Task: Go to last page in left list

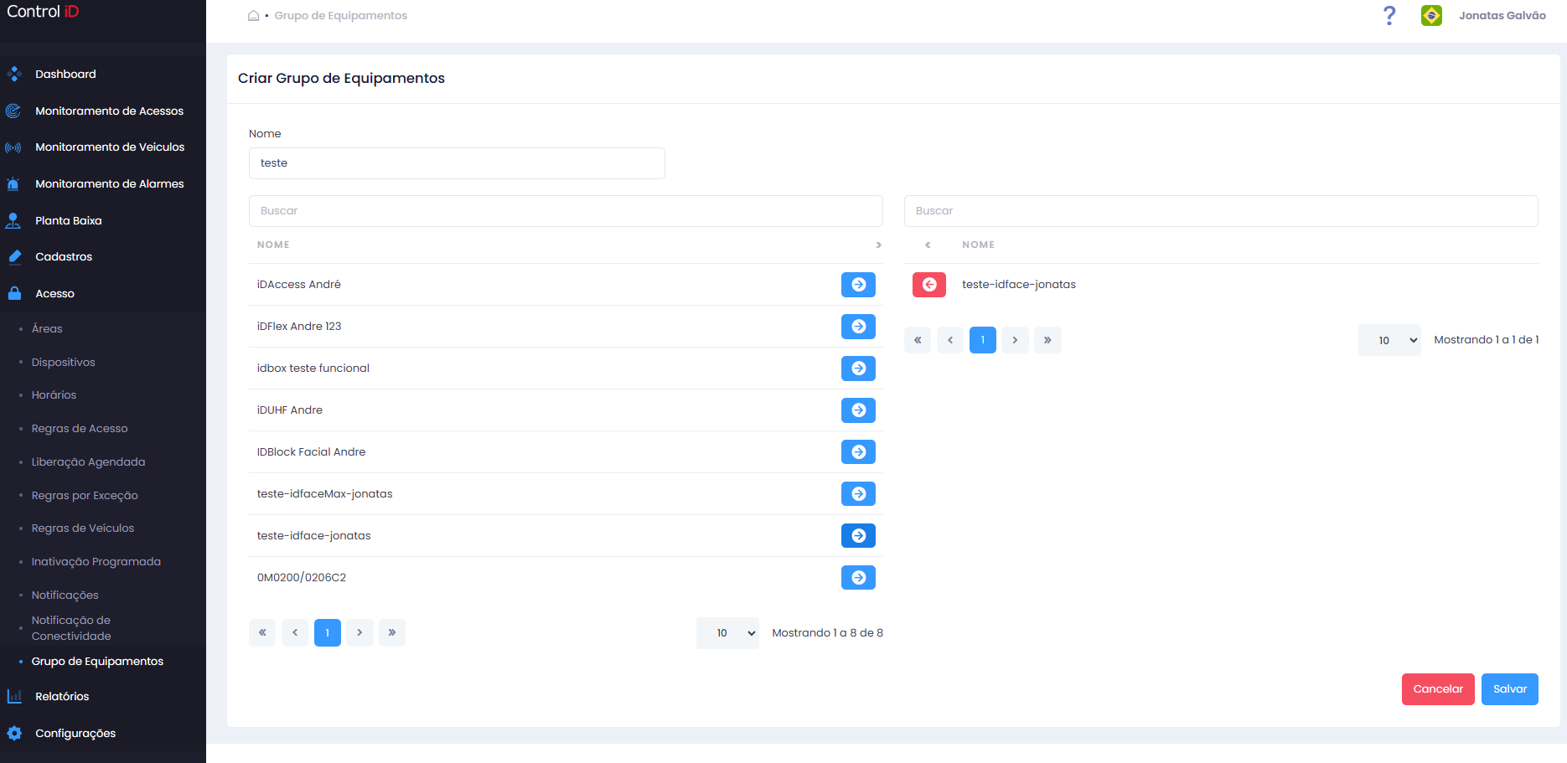Action: [392, 633]
